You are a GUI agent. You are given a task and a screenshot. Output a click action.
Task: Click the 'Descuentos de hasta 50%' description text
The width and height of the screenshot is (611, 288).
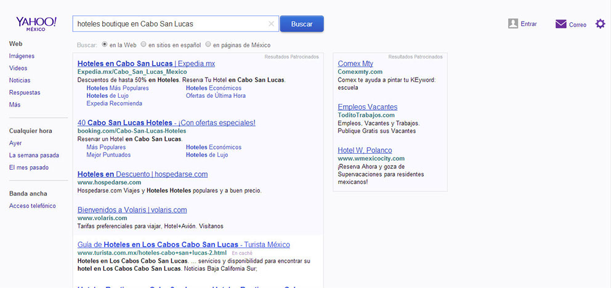(x=182, y=80)
